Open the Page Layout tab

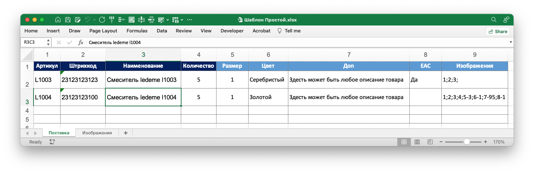click(104, 31)
